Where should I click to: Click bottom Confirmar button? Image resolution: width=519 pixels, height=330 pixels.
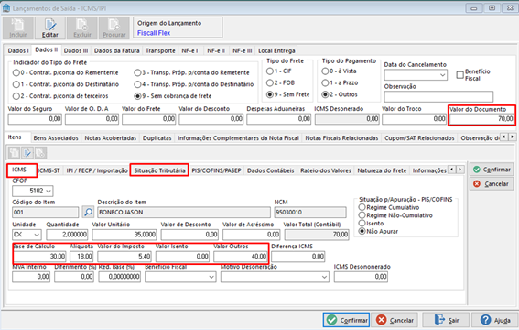tap(346, 320)
